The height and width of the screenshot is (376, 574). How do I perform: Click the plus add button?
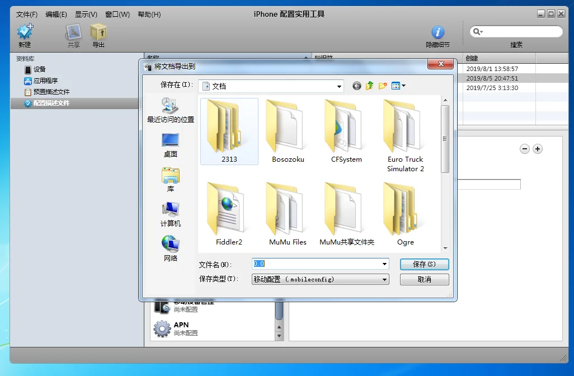click(538, 149)
